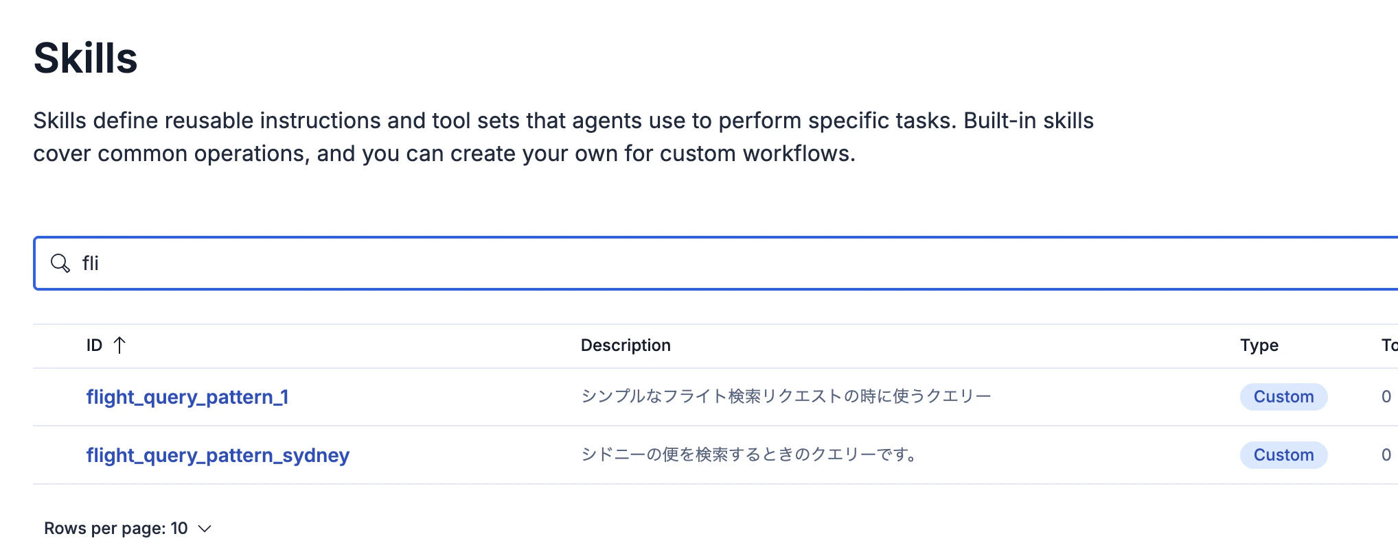Click the Custom badge for flight_query_pattern_1
The height and width of the screenshot is (558, 1398).
[x=1283, y=397]
